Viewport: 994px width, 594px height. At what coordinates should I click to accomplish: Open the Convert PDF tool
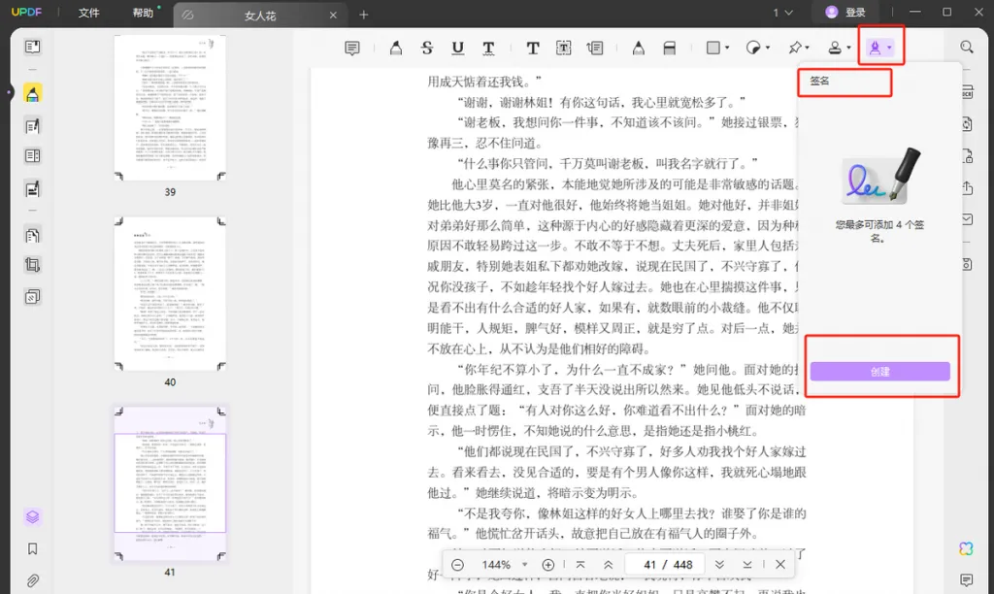(967, 123)
